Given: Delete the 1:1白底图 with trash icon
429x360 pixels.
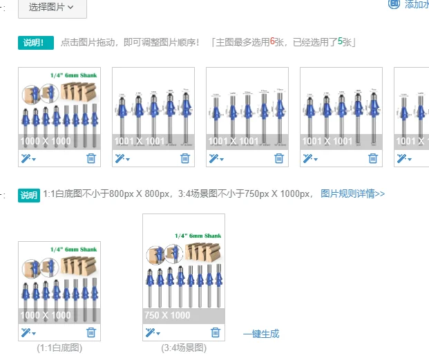Looking at the screenshot, I should pyautogui.click(x=91, y=332).
